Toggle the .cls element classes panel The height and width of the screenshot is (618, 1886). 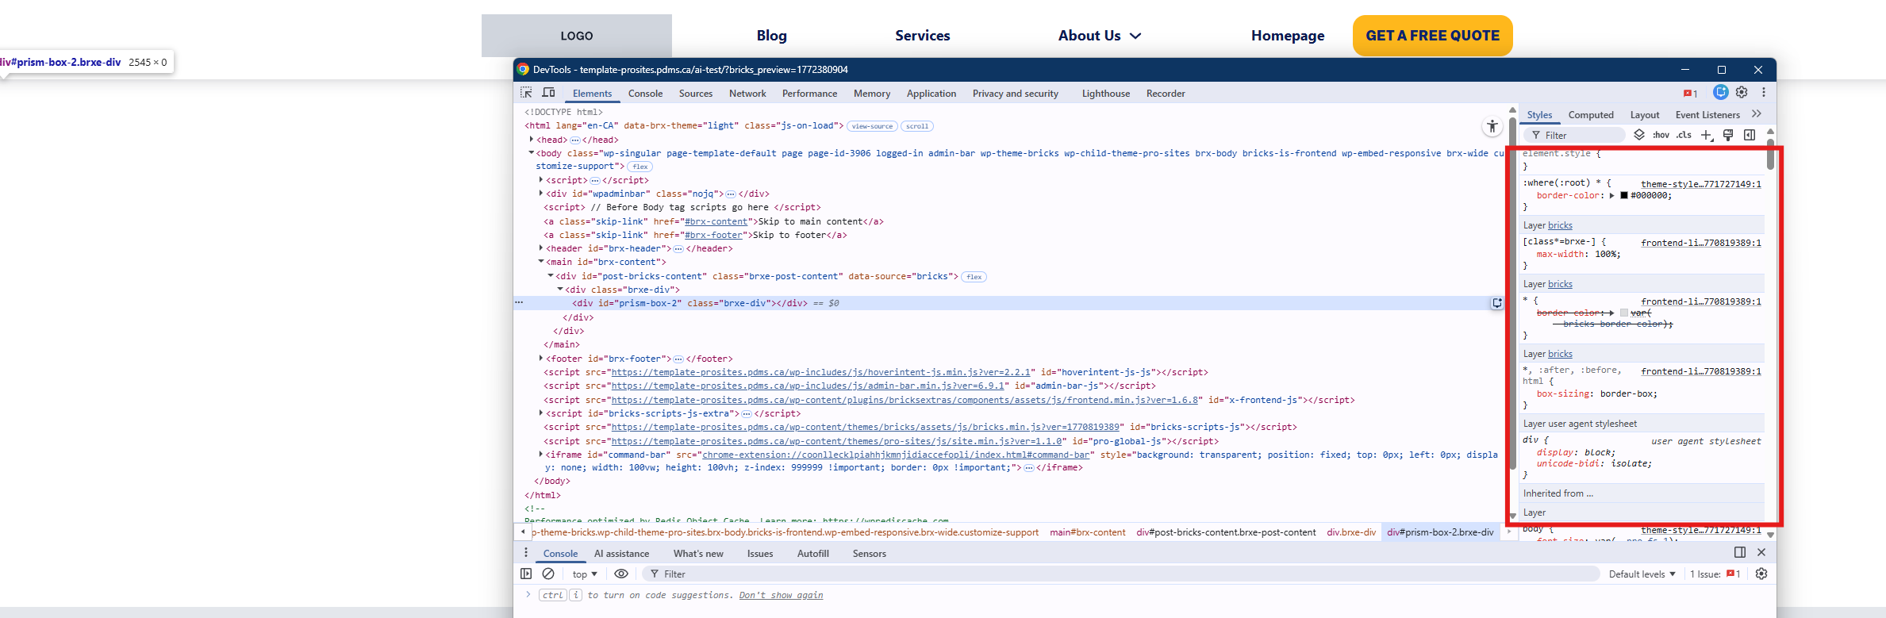1684,136
